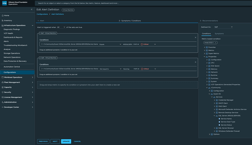Edit the MSSQLSERV value field

(x=128, y=44)
